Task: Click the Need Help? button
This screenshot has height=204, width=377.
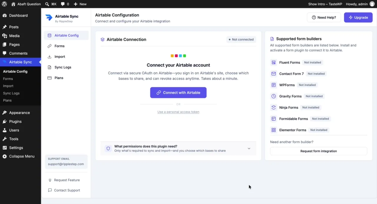Action: [324, 17]
